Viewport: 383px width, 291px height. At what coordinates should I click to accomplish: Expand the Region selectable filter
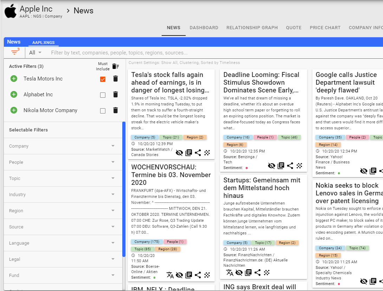(63, 211)
